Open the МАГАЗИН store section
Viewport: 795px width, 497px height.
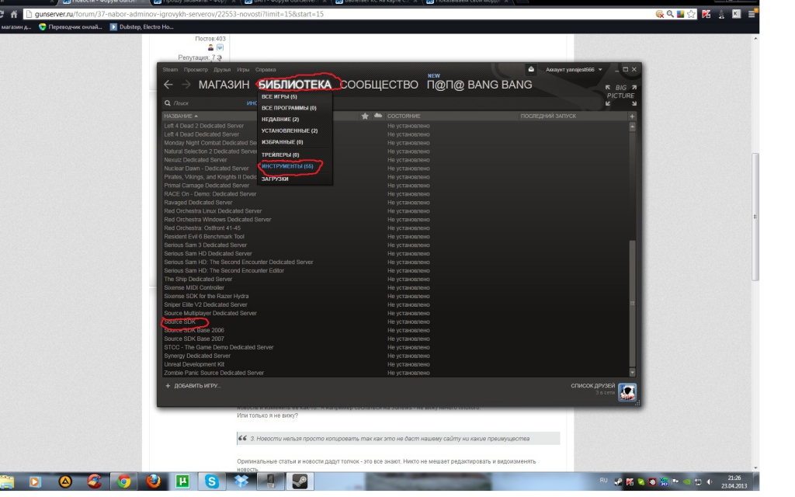(x=224, y=85)
